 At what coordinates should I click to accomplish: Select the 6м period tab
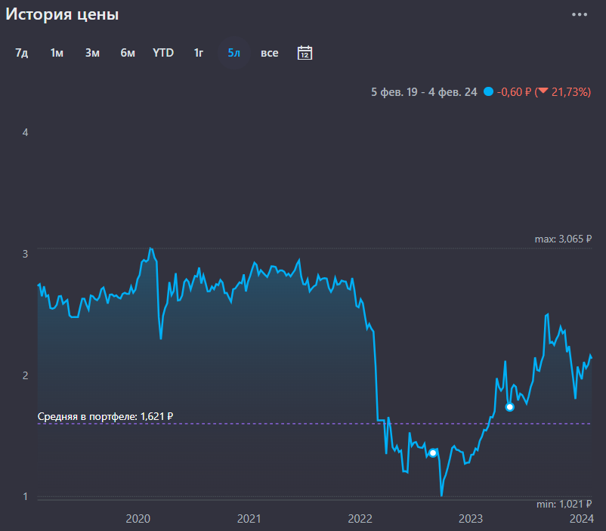pyautogui.click(x=128, y=53)
